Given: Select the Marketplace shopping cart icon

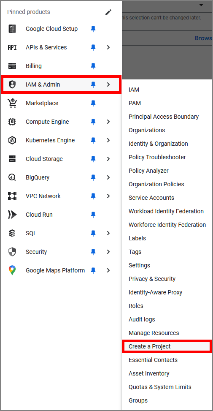Looking at the screenshot, I should click(12, 103).
